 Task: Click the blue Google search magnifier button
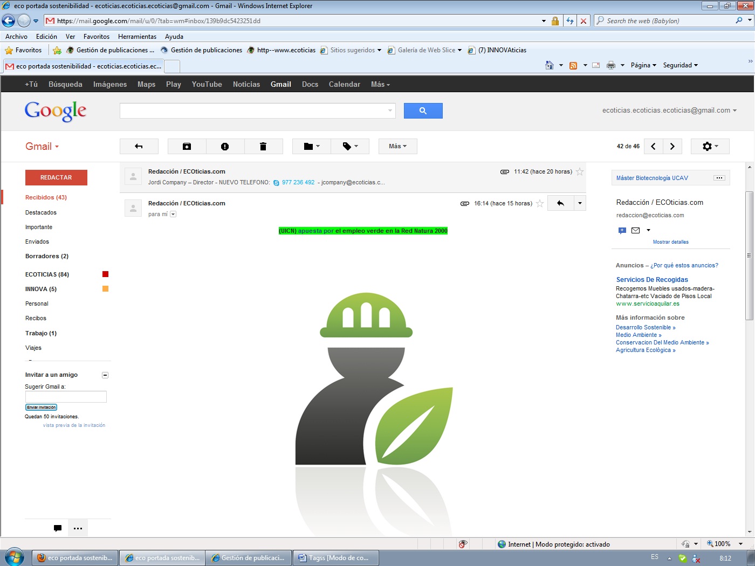click(x=423, y=111)
